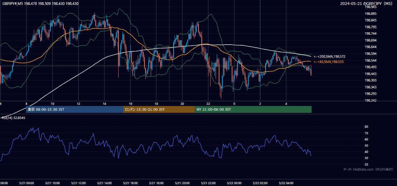This screenshot has height=186, width=397.
Task: Click RSI scale value 70
Action: (366, 133)
